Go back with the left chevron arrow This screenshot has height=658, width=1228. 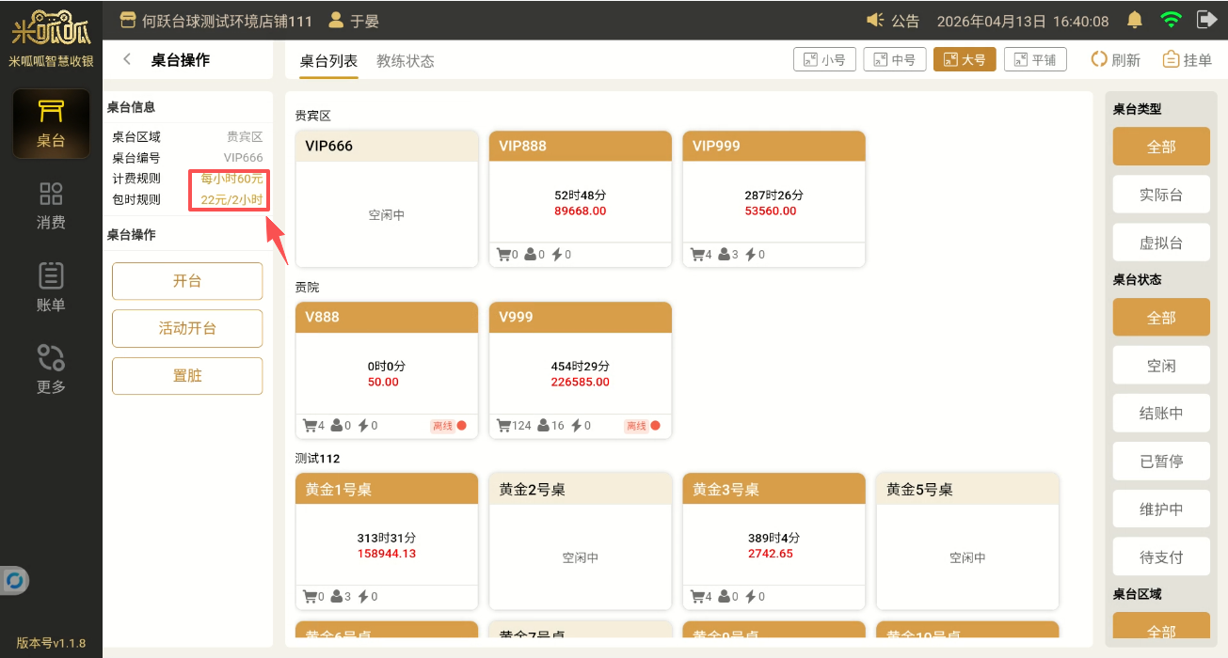(127, 60)
